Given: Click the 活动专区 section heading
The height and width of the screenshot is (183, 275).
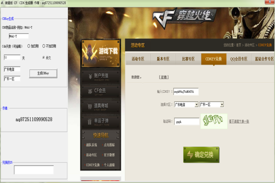Looking at the screenshot, I should click(137, 46).
